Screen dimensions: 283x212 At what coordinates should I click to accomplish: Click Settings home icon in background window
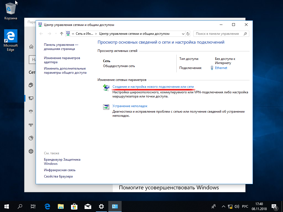click(x=31, y=47)
